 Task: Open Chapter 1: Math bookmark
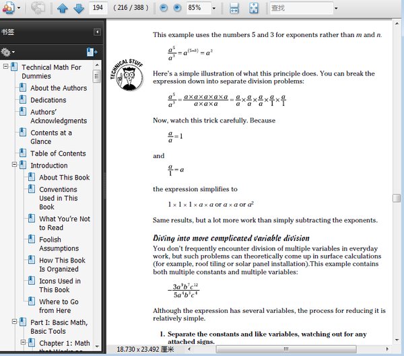pyautogui.click(x=65, y=343)
